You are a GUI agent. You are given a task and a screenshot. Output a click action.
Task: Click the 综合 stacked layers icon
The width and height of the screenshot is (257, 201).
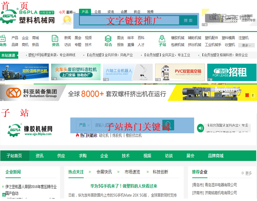(108, 38)
